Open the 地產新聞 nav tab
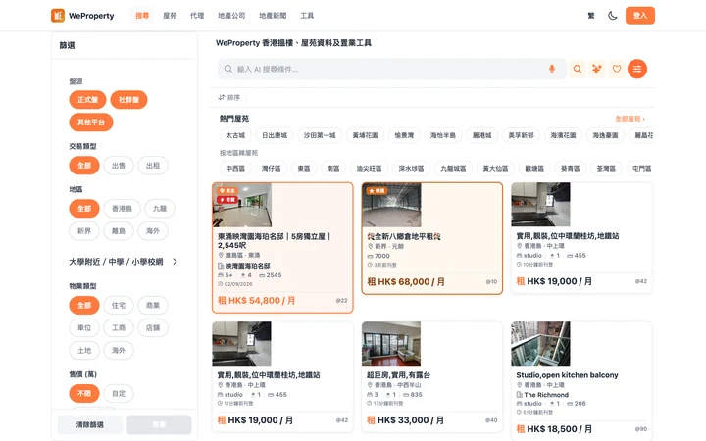 point(273,16)
